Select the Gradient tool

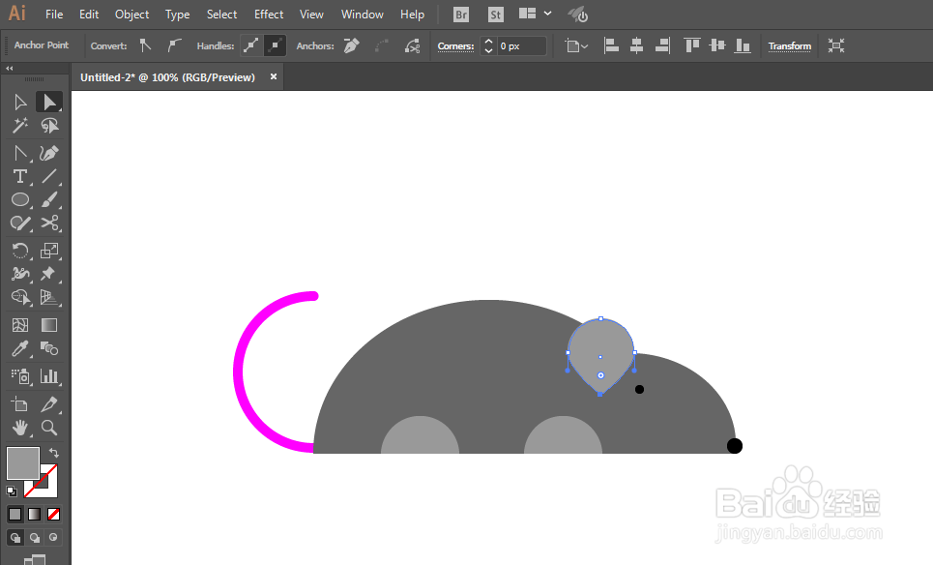pos(49,325)
